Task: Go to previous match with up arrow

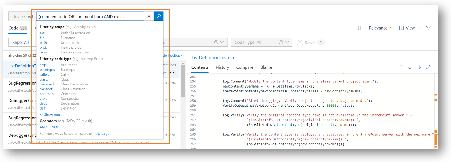Action: point(401,67)
